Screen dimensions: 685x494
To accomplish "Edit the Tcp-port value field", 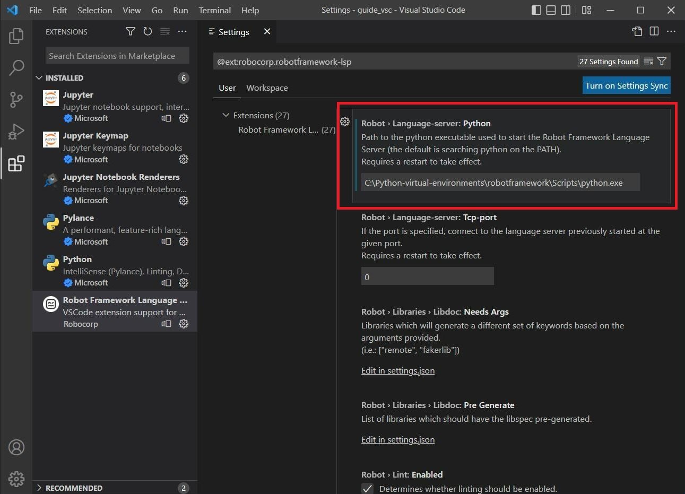I will [x=428, y=276].
